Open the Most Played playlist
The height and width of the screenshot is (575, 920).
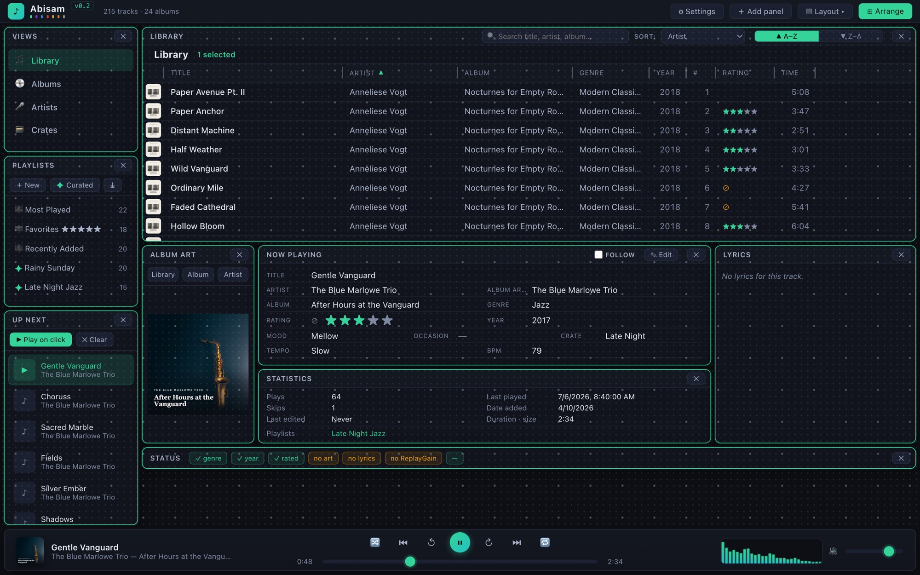71,210
